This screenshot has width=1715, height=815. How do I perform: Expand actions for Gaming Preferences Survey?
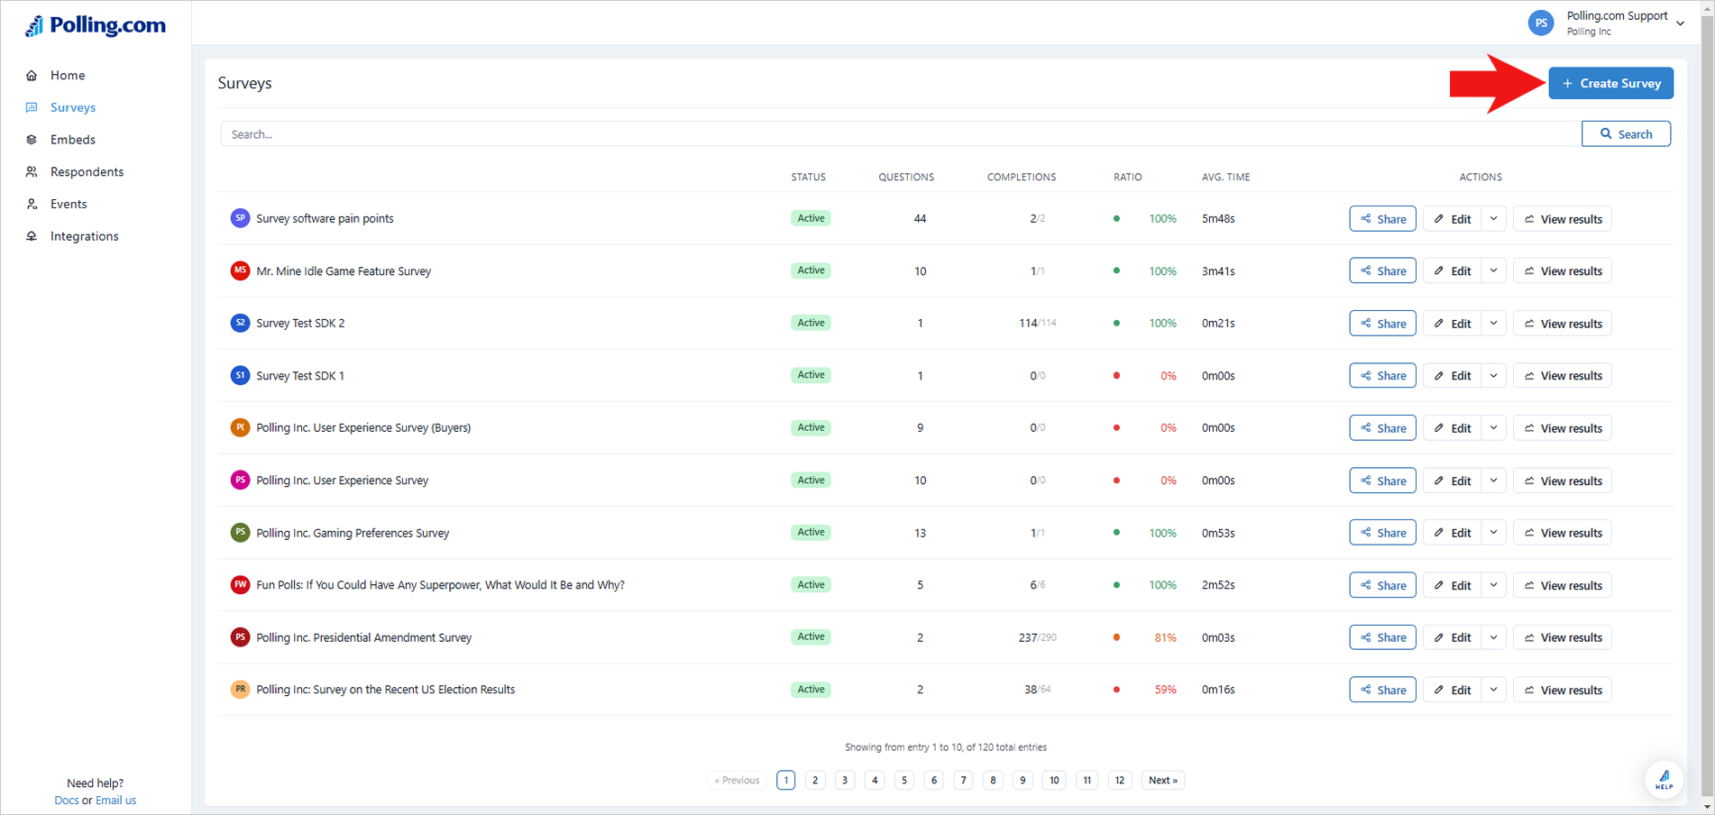click(1493, 533)
